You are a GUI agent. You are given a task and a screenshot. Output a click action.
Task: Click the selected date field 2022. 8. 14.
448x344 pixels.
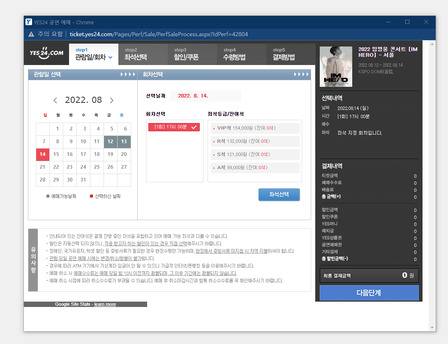tap(205, 96)
